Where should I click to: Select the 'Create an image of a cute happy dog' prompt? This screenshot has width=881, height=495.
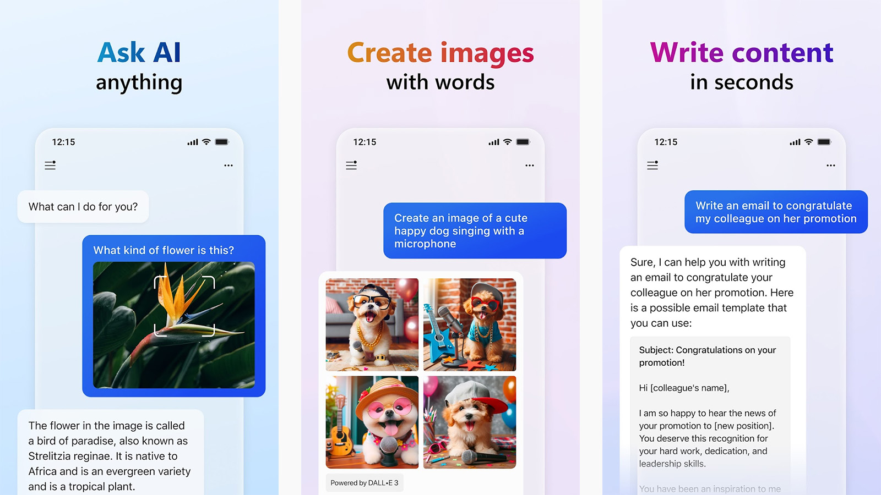pos(475,230)
